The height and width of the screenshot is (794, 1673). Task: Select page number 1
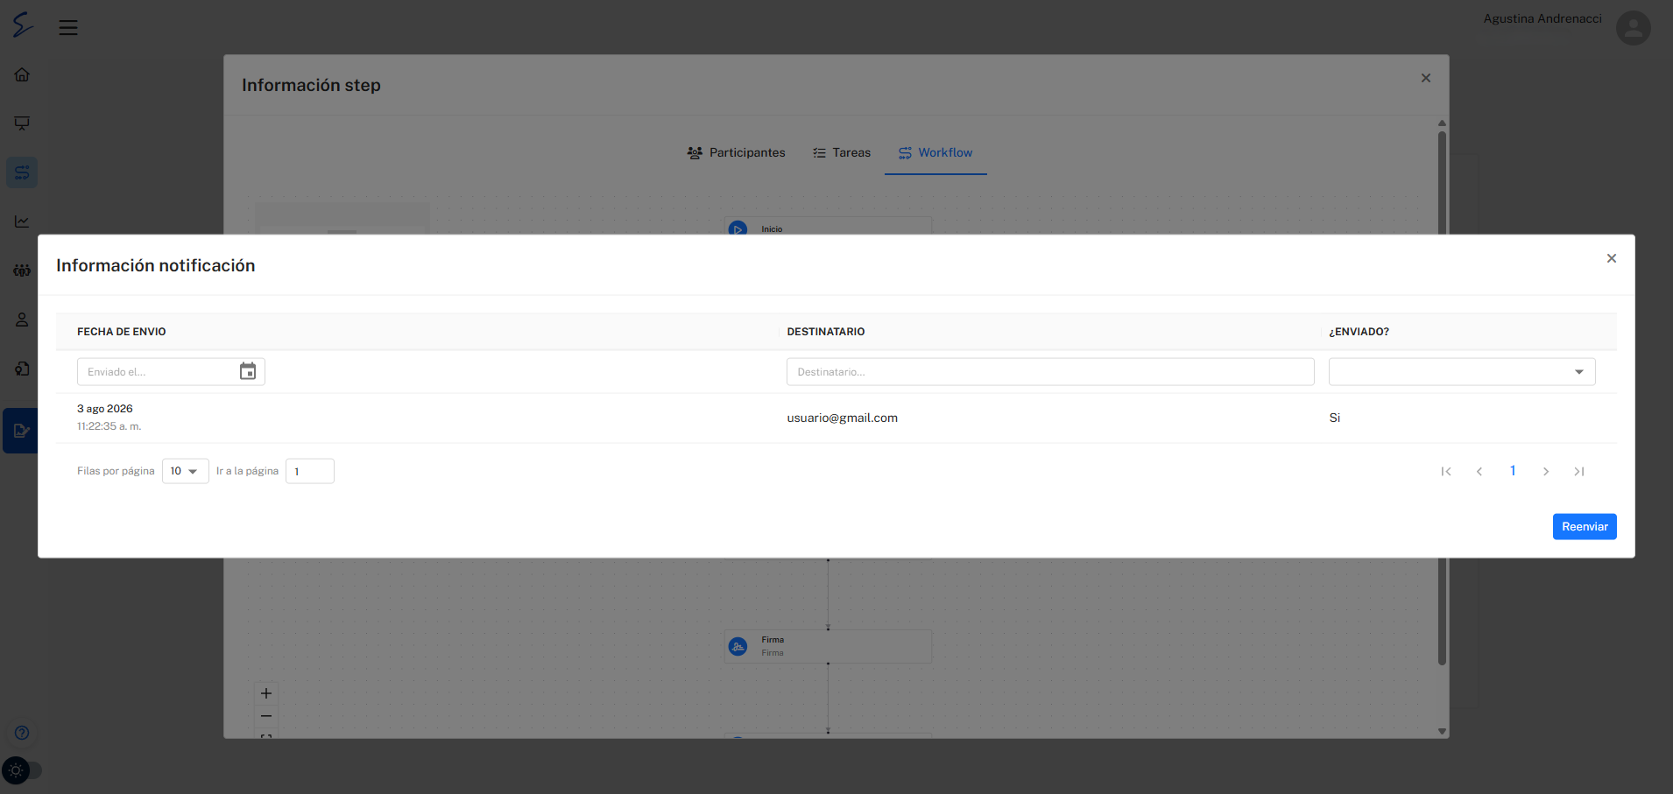[1513, 471]
